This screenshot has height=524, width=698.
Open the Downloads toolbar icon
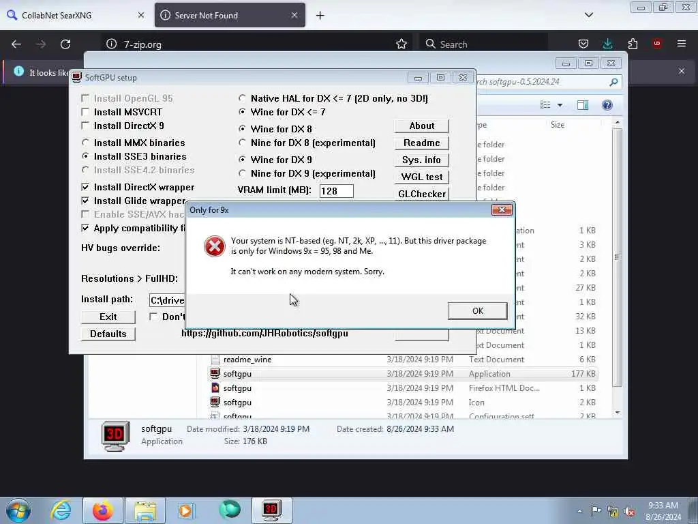[607, 44]
